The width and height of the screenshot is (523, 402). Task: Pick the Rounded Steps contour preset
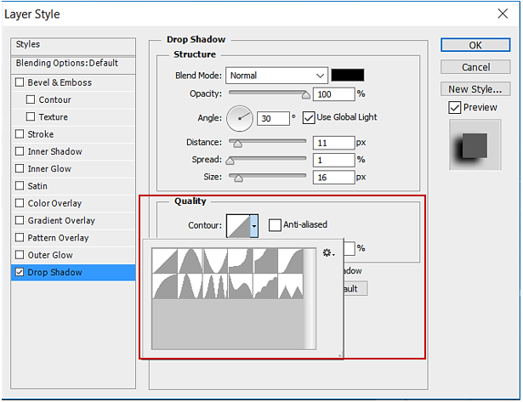click(x=265, y=286)
